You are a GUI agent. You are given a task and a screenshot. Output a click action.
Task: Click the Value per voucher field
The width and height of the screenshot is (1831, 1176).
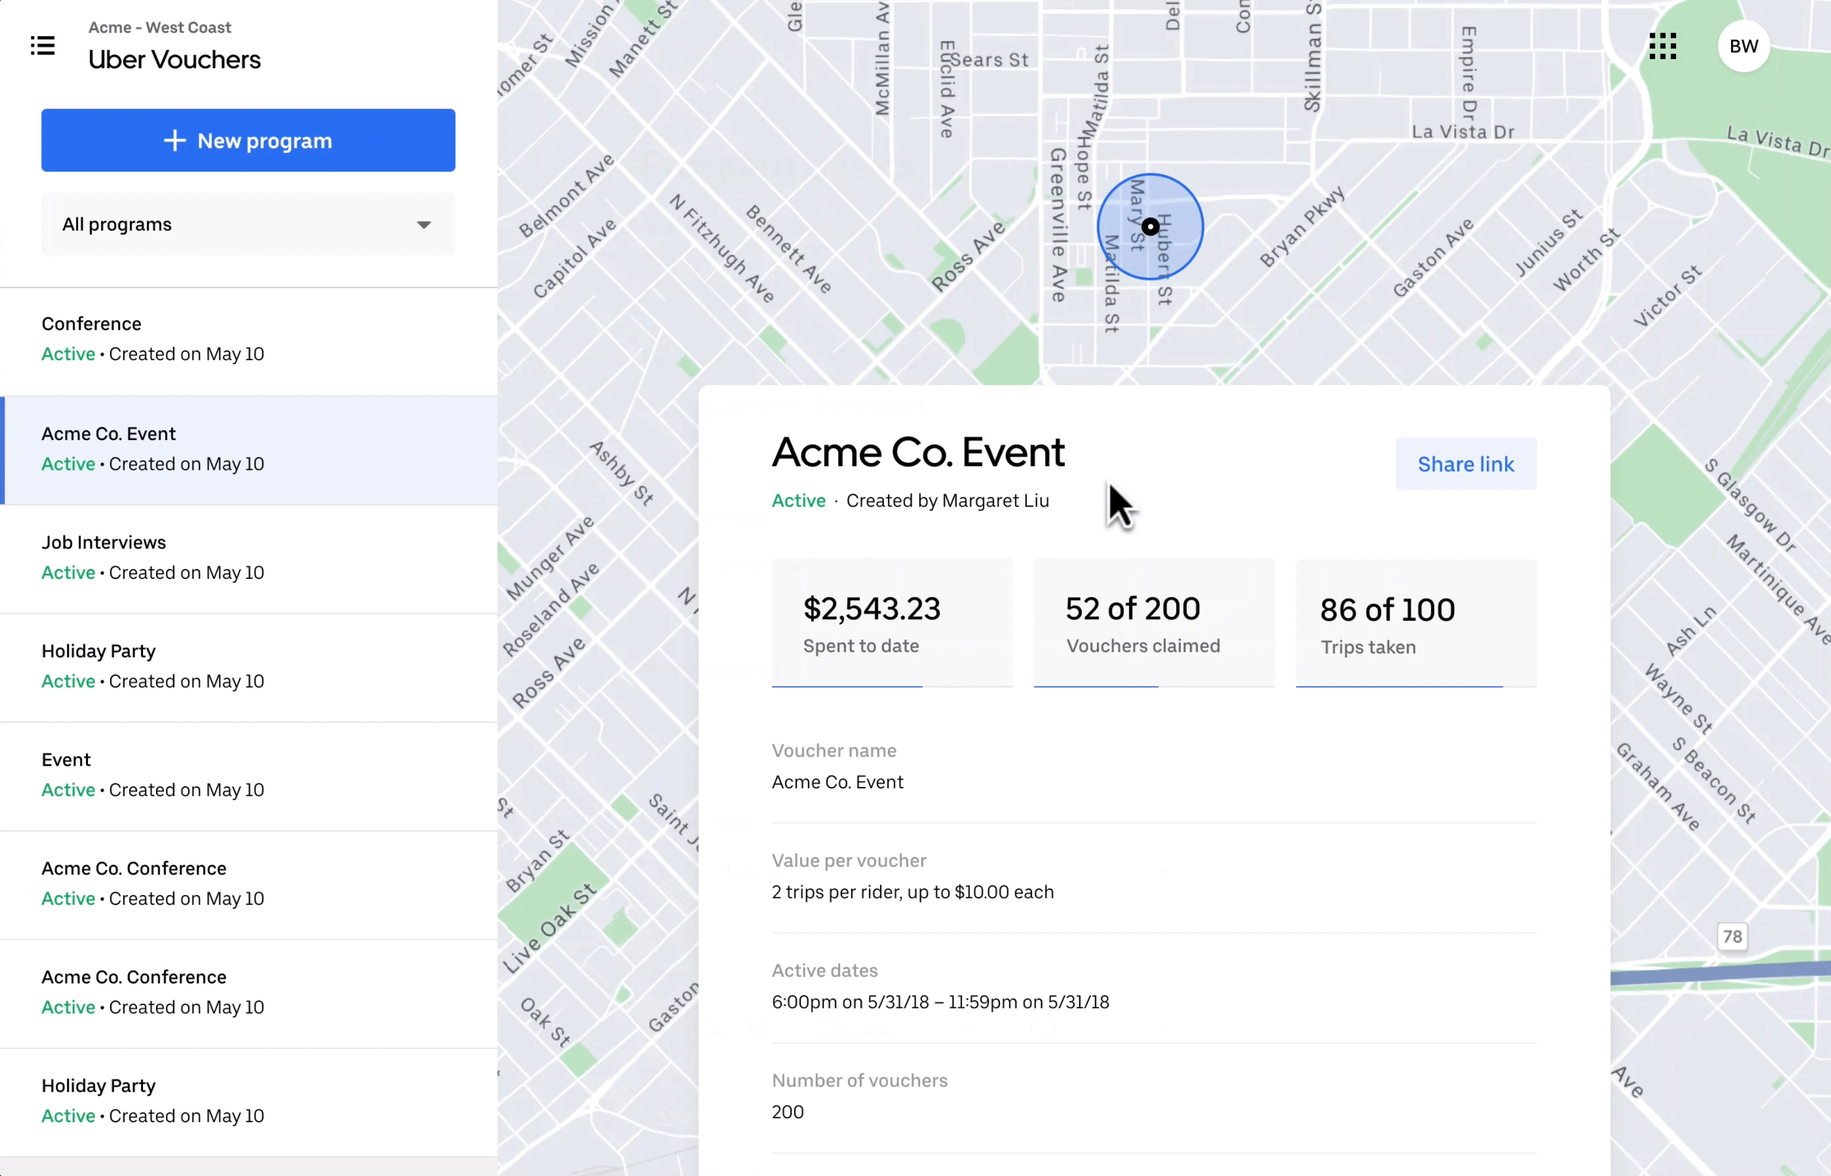pyautogui.click(x=1154, y=877)
